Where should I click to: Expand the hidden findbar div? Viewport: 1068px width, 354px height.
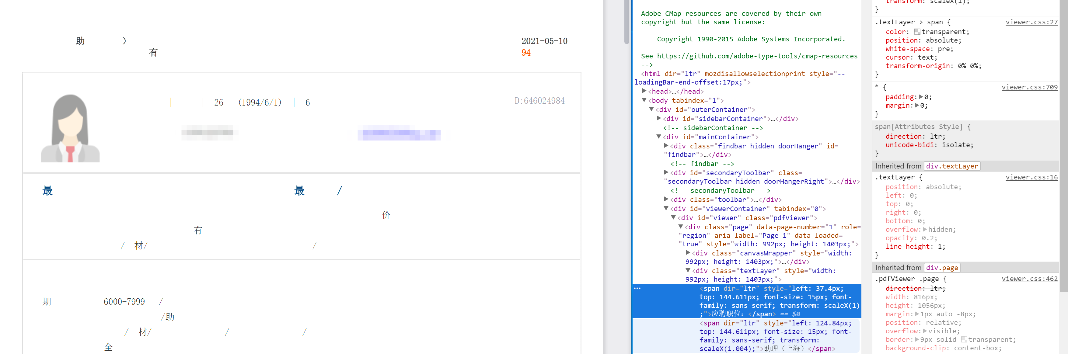[666, 146]
